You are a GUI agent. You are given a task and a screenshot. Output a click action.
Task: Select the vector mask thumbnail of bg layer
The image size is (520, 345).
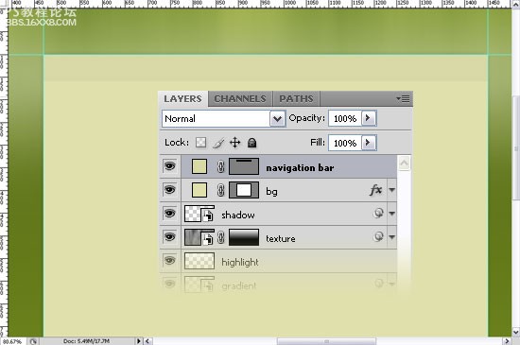244,190
